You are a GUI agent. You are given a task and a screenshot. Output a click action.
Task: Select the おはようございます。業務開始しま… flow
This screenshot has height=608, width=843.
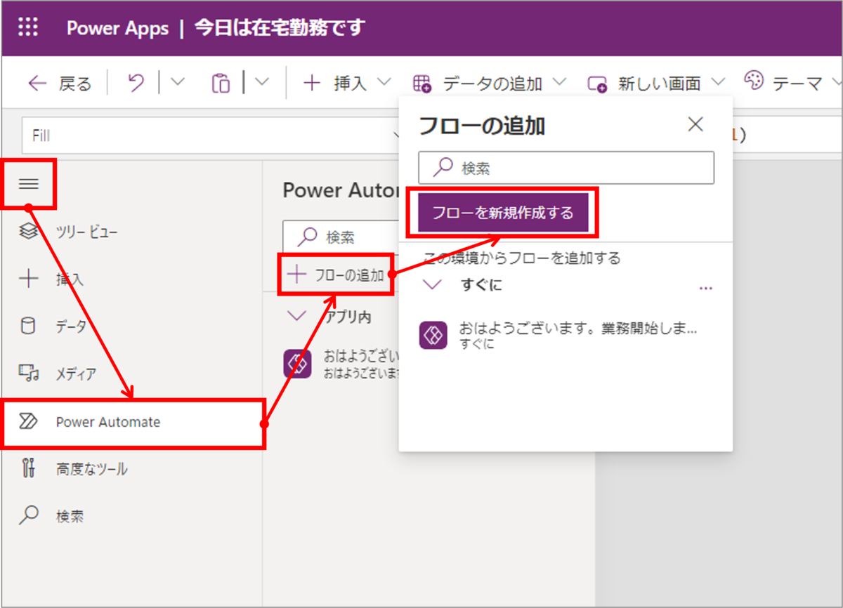[x=566, y=336]
